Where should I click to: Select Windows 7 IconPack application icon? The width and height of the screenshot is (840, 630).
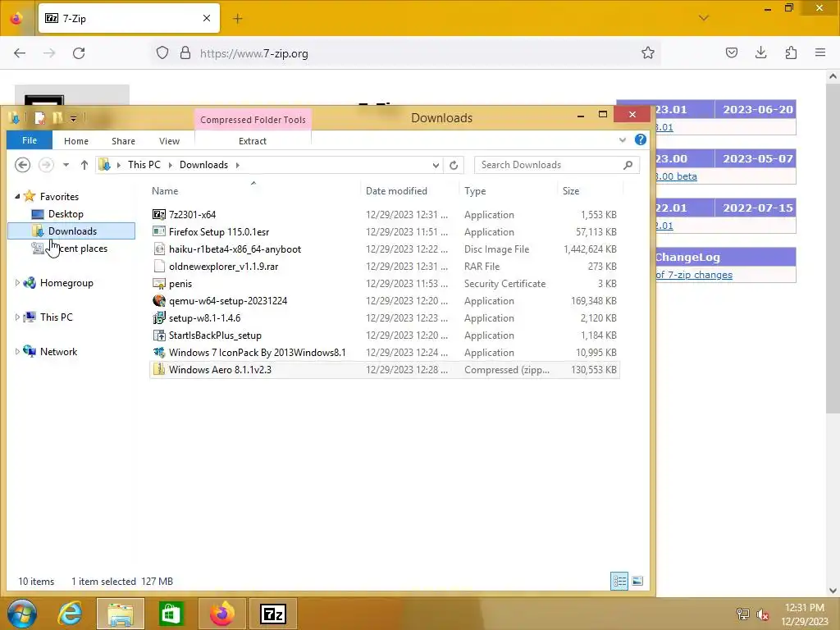(158, 353)
